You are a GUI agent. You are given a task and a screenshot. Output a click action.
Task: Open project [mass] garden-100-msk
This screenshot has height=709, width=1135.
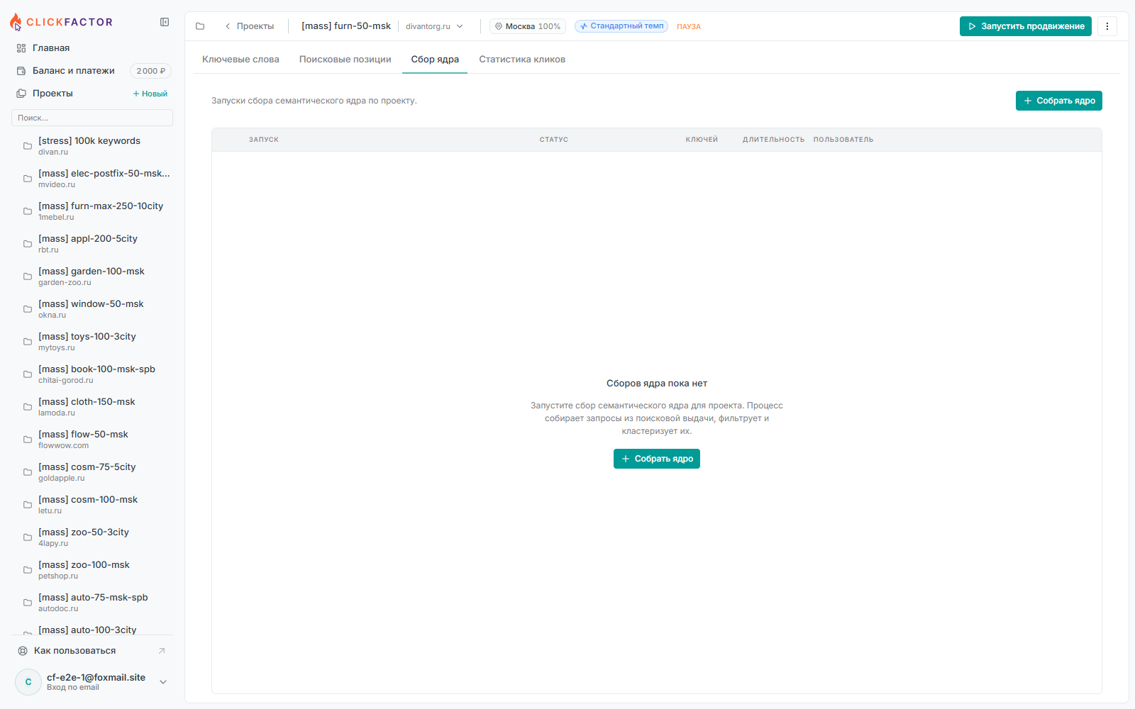[92, 276]
